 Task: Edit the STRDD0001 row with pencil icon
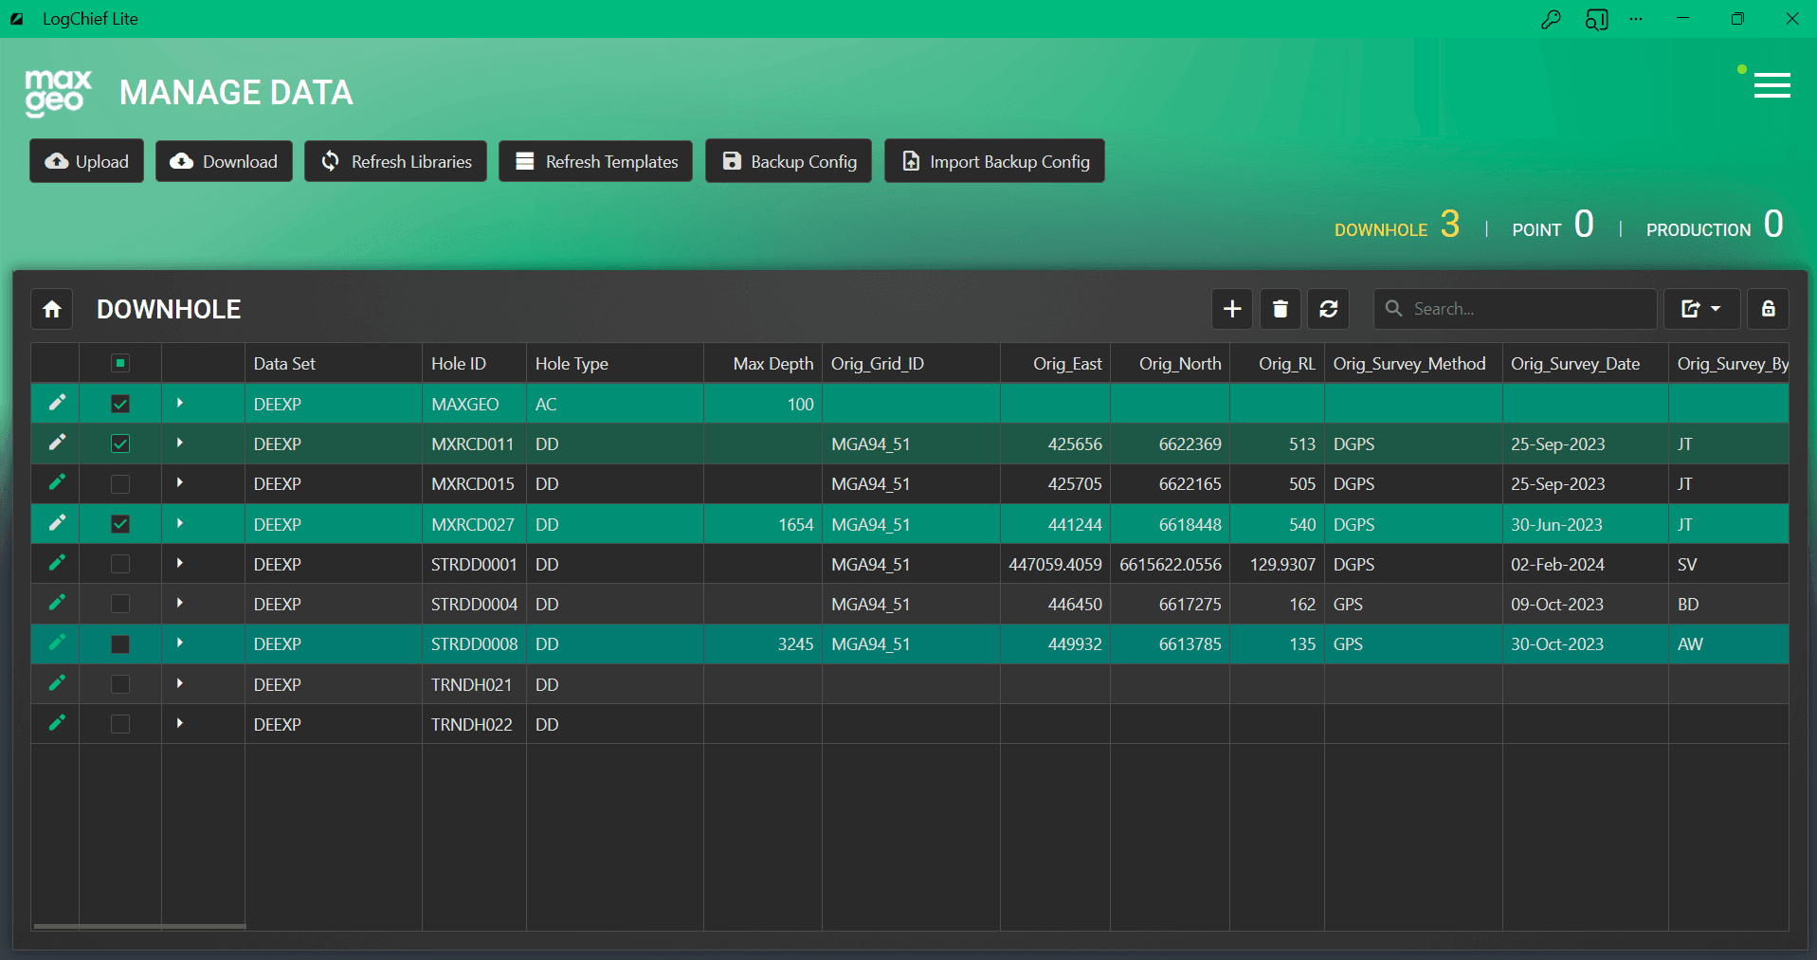[57, 563]
